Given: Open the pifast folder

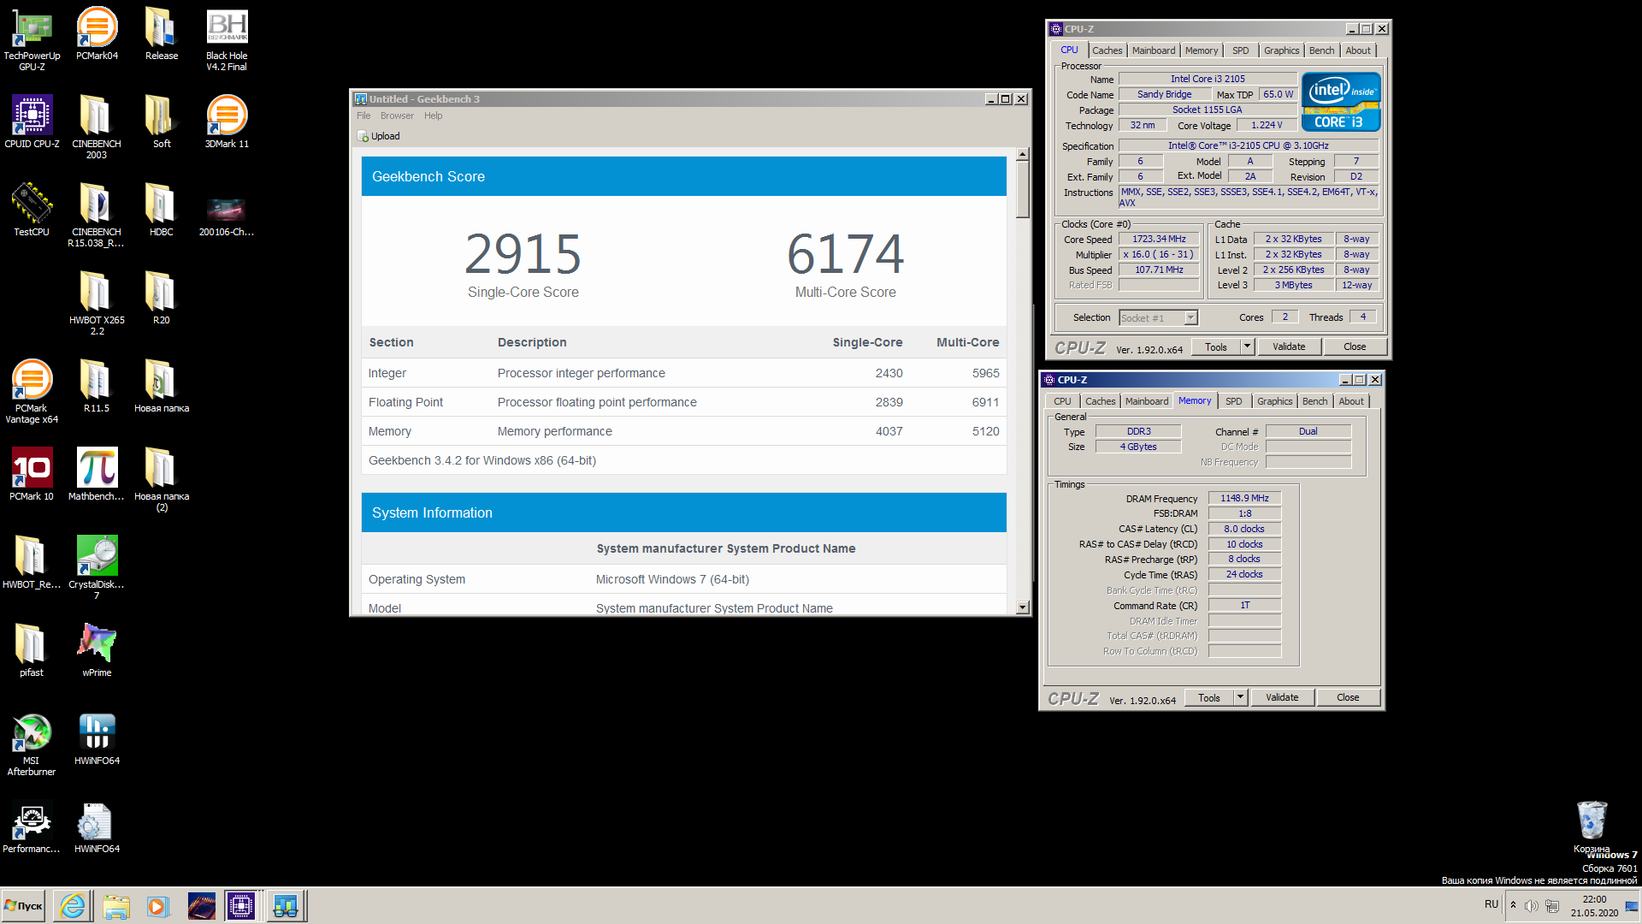Looking at the screenshot, I should pos(32,650).
